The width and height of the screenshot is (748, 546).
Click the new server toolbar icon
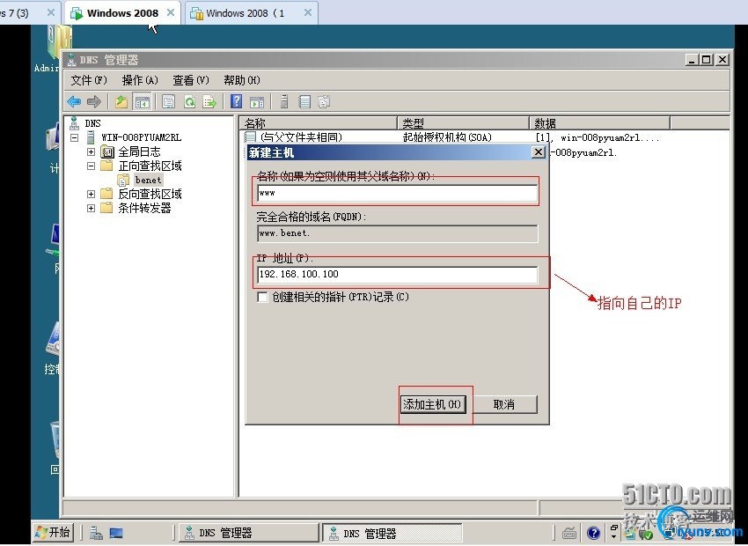(284, 101)
